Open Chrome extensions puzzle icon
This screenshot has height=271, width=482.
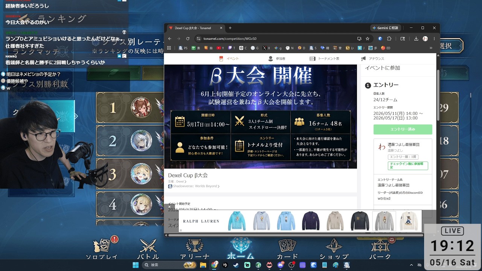point(389,38)
